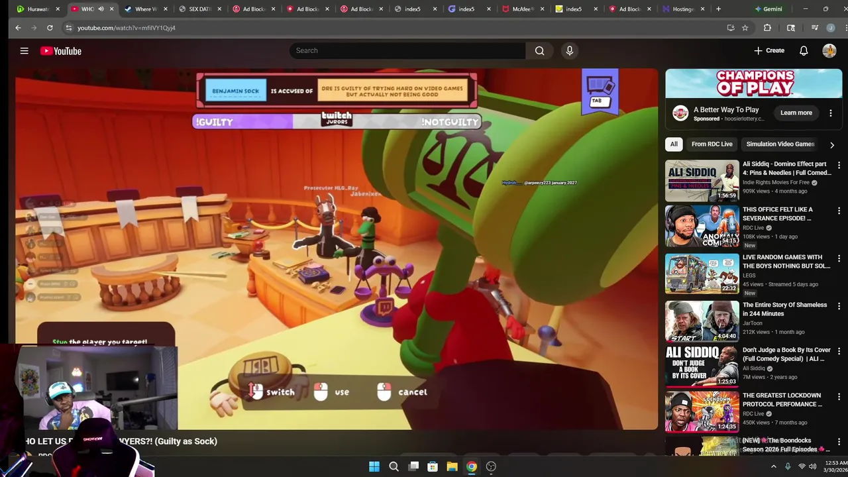The image size is (848, 477).
Task: Open This Office Felt Like A Severance video
Action: pos(702,227)
